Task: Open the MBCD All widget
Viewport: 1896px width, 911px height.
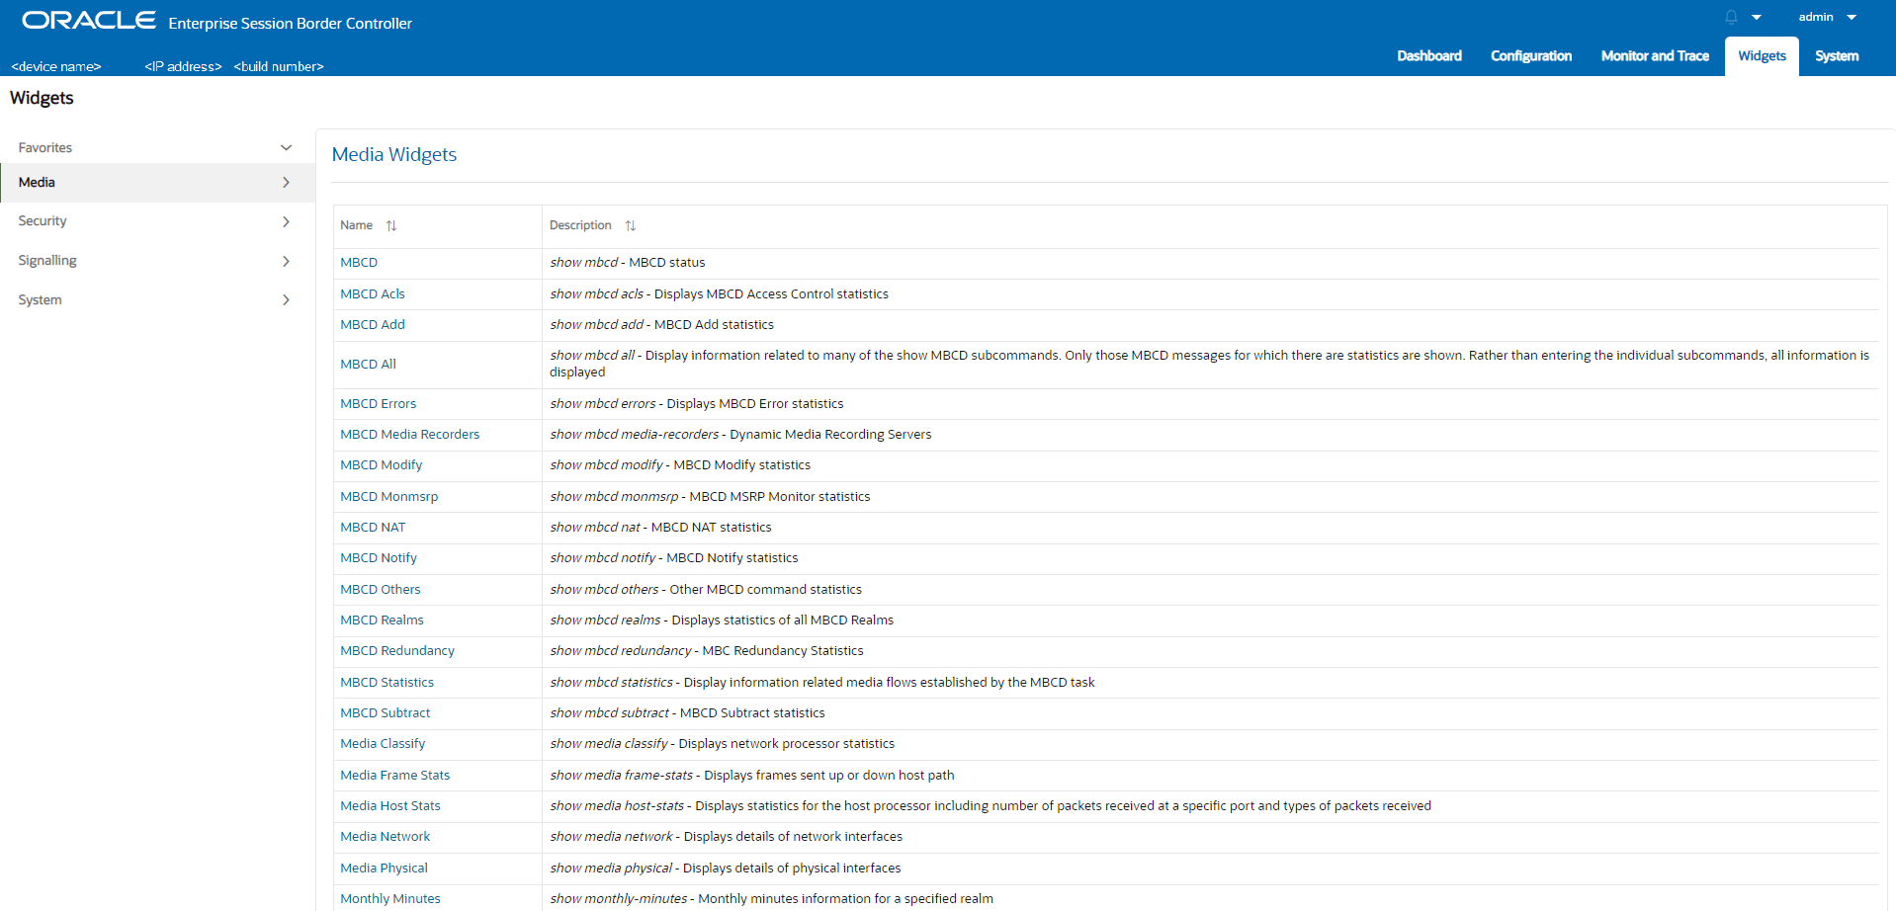Action: (x=367, y=364)
